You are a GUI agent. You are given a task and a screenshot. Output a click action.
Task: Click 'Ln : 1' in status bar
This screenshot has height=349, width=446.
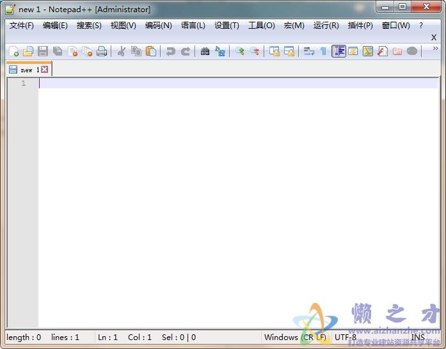click(108, 337)
